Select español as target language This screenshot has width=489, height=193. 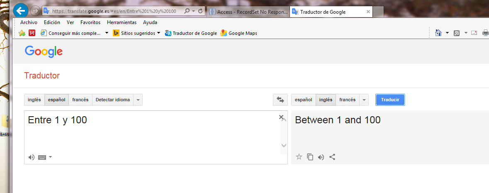pyautogui.click(x=304, y=100)
